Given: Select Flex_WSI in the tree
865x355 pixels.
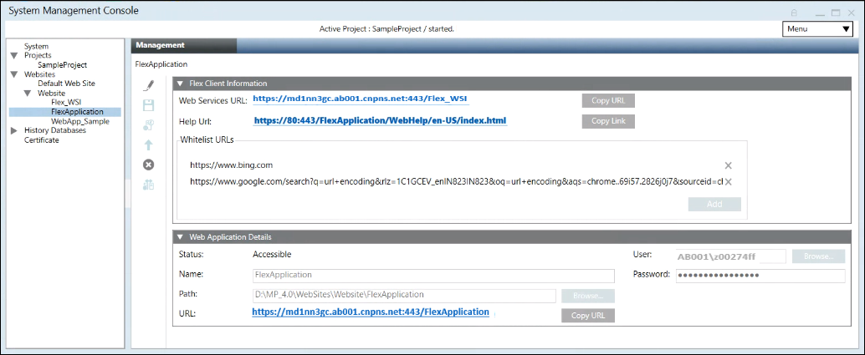Looking at the screenshot, I should (66, 102).
